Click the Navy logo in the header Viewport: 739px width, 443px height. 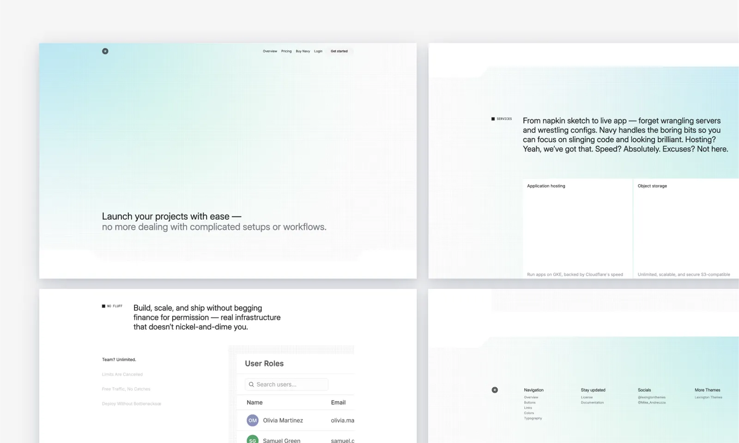105,51
